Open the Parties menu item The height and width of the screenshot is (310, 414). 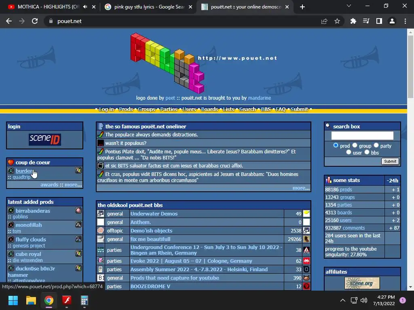click(x=169, y=109)
